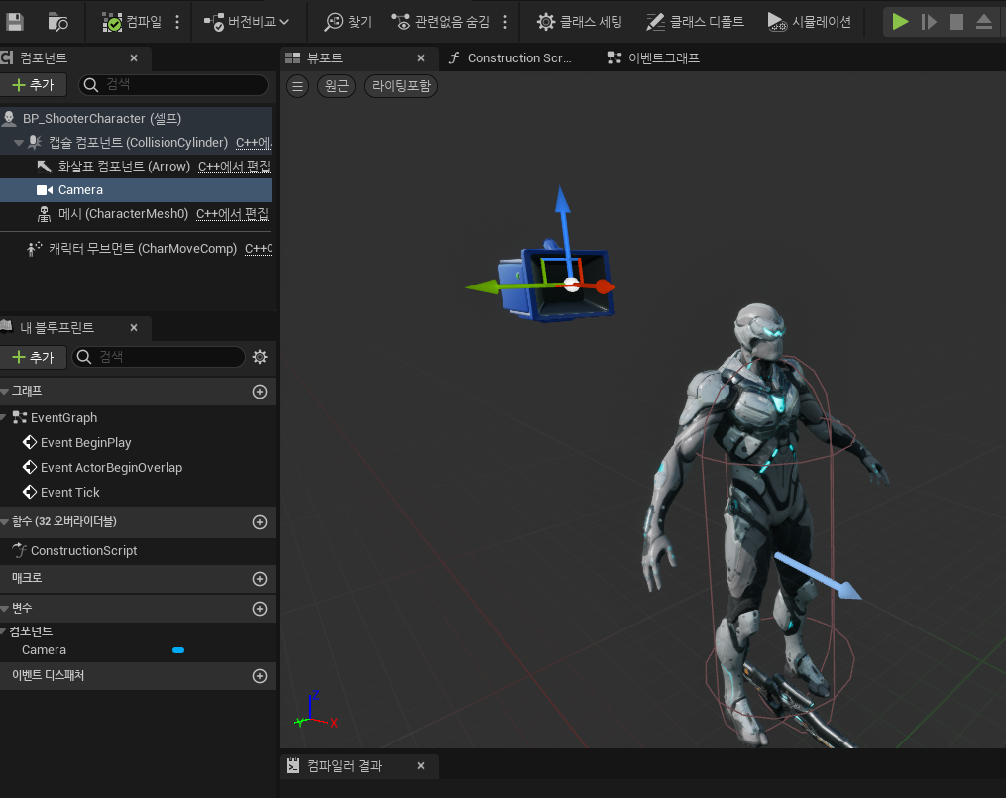Select the Camera component row
Viewport: 1006px width, 798px height.
(136, 190)
